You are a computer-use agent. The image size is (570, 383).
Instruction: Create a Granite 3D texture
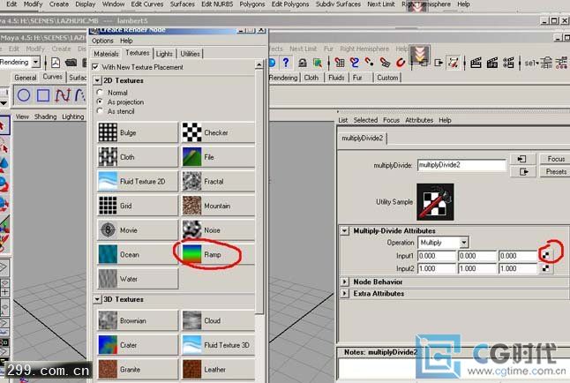138,369
